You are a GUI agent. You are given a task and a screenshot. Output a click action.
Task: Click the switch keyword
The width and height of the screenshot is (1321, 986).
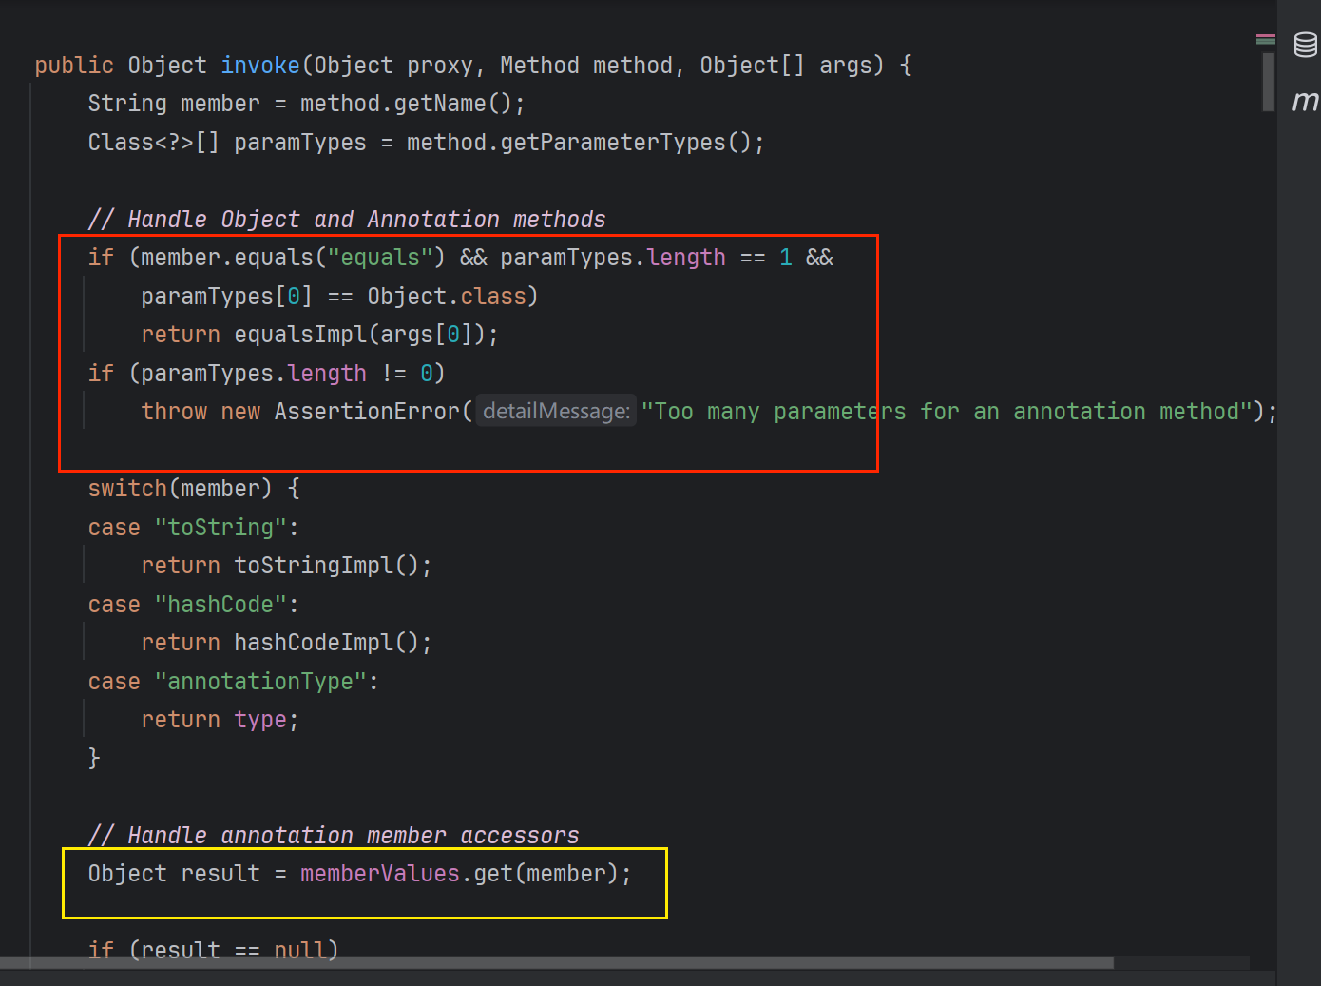pos(127,489)
